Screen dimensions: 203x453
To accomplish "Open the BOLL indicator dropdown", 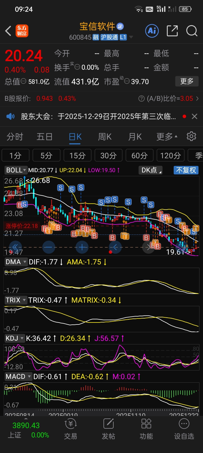I will [16, 170].
